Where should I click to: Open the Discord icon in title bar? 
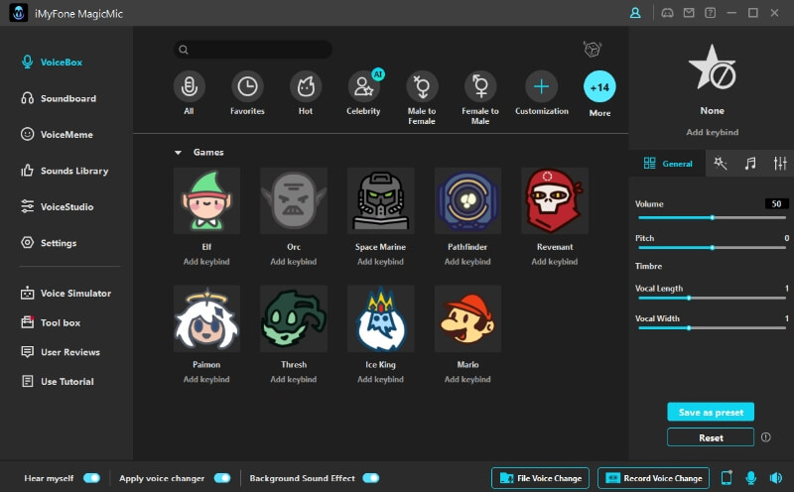(667, 13)
